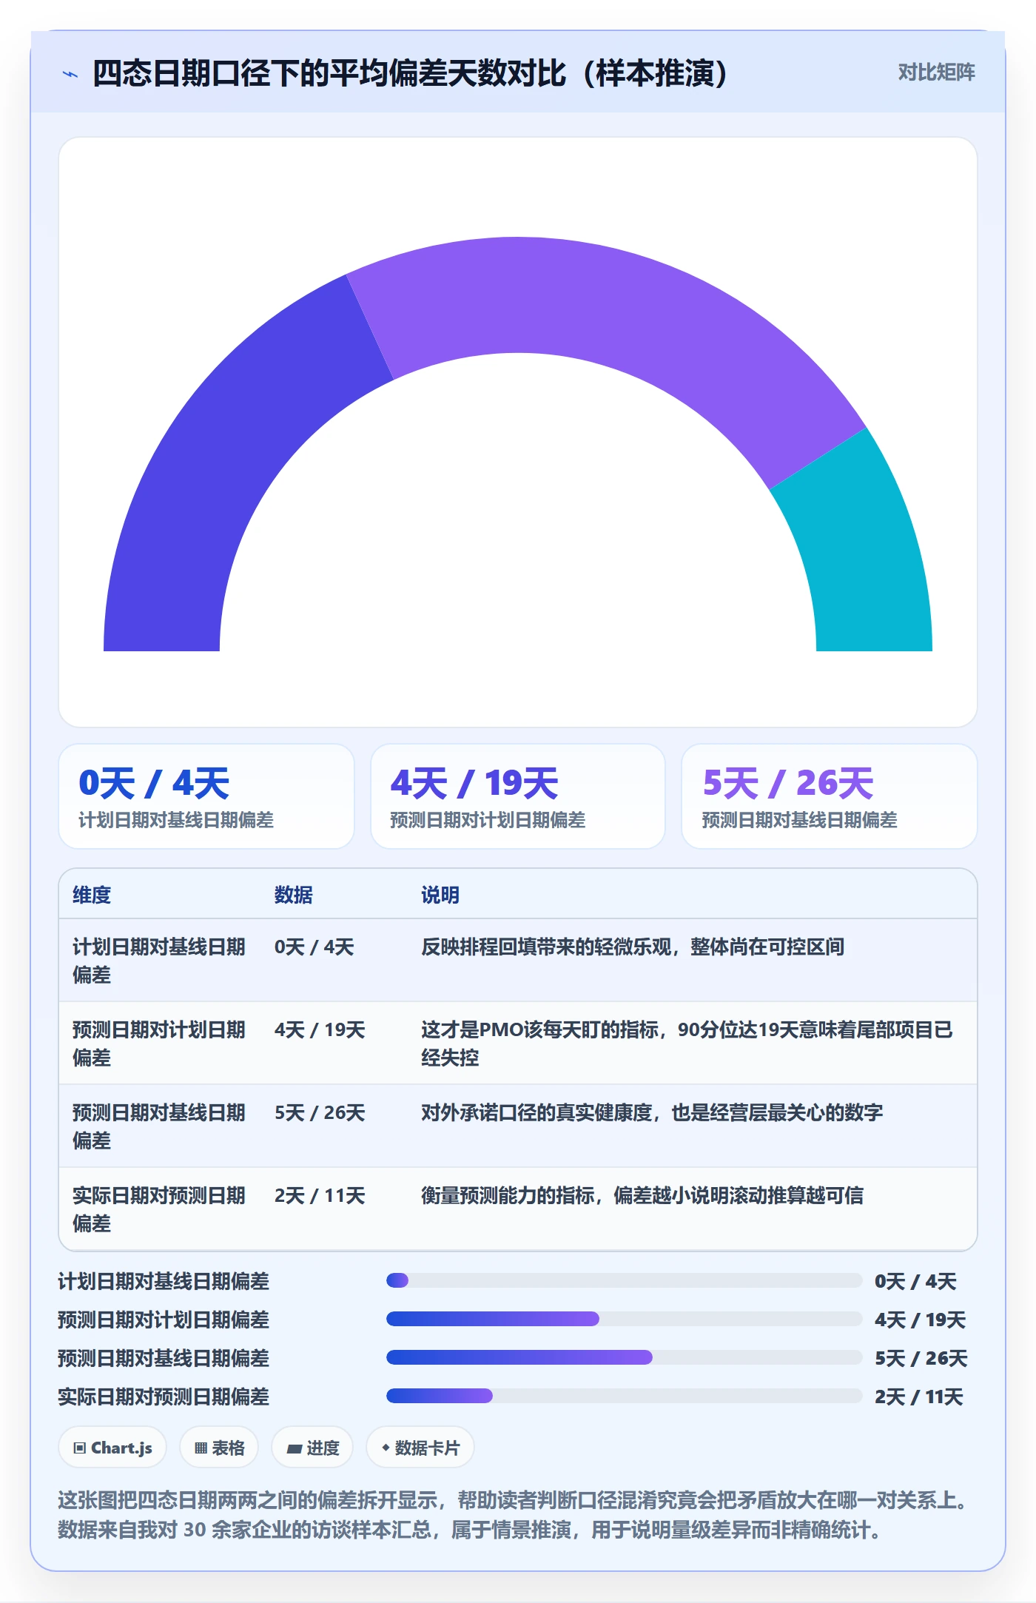This screenshot has width=1036, height=1603.
Task: Select the 表格 chip
Action: pyautogui.click(x=219, y=1447)
